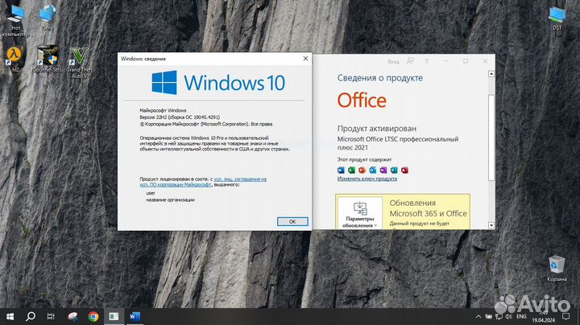Click the Access icon in Office product list
Image resolution: width=580 pixels, height=325 pixels.
(404, 170)
